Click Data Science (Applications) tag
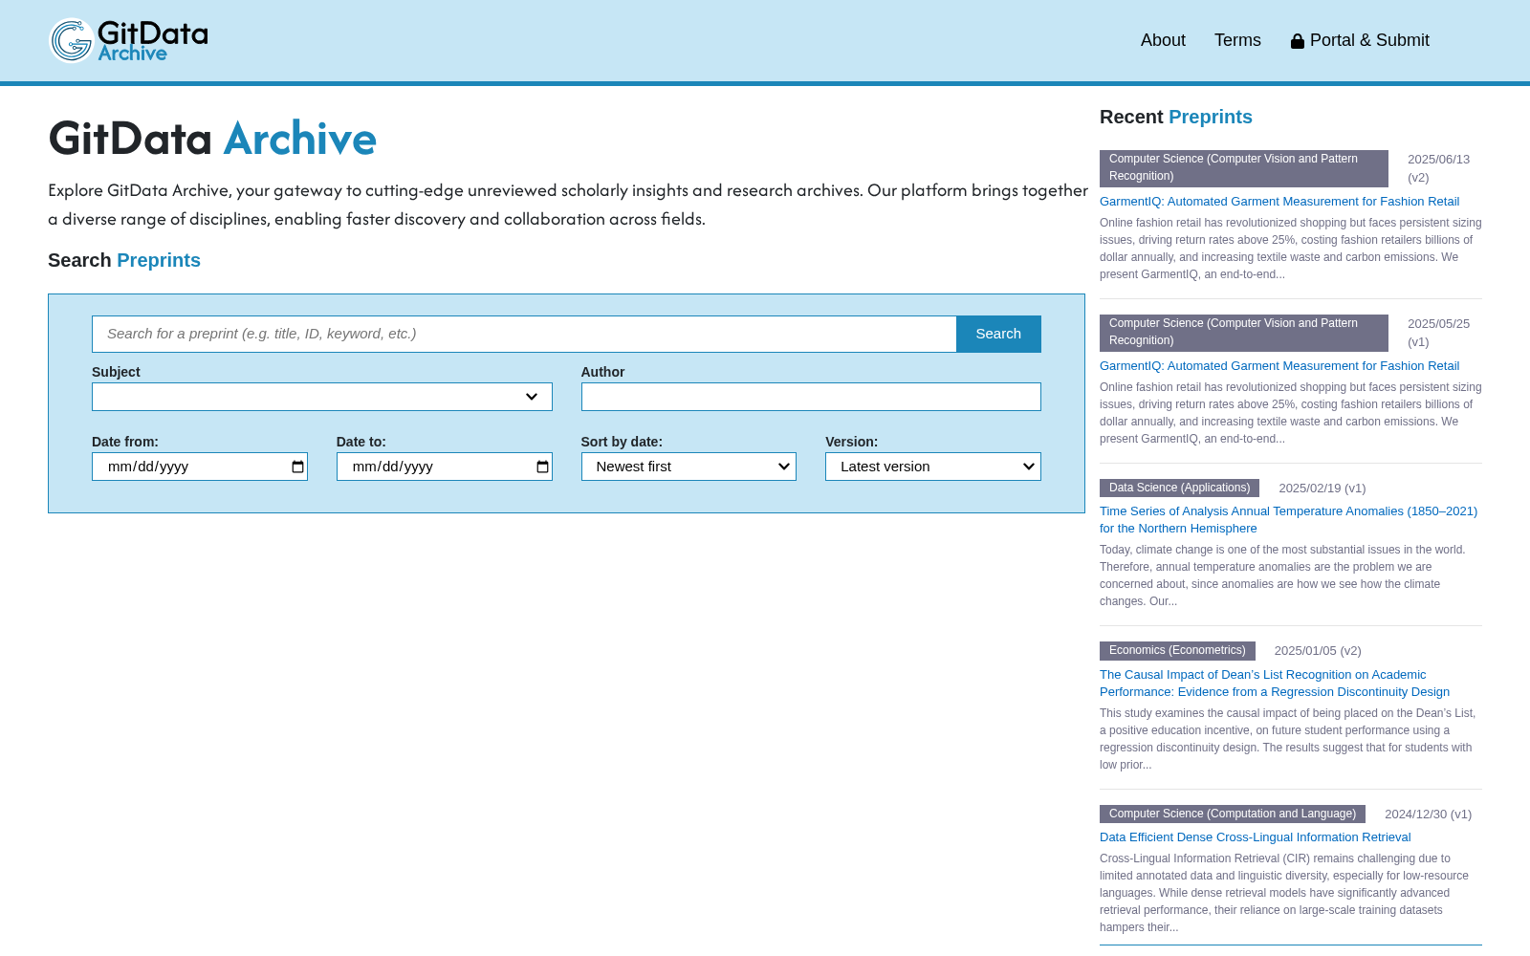 pos(1179,488)
